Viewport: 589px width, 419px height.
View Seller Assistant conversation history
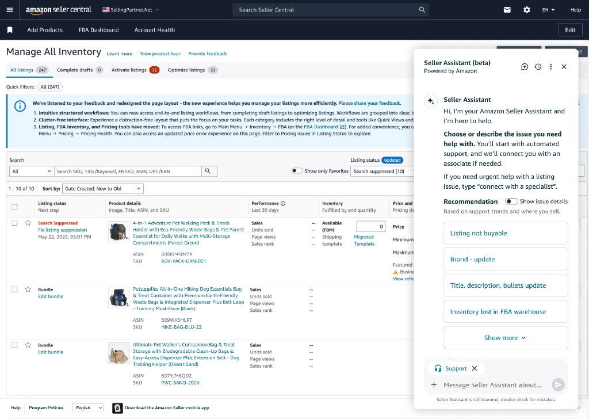(x=538, y=67)
